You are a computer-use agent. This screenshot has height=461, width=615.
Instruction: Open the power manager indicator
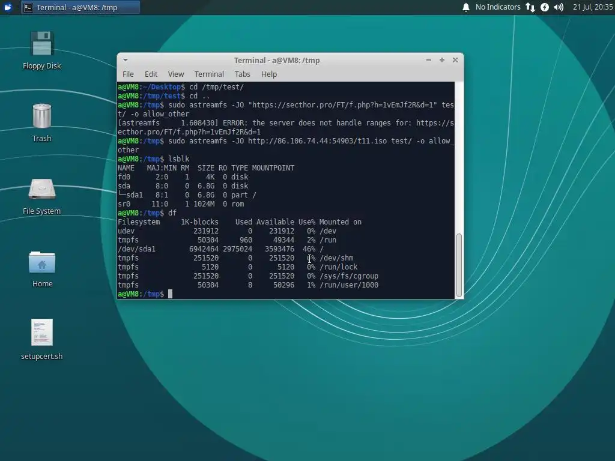click(545, 7)
